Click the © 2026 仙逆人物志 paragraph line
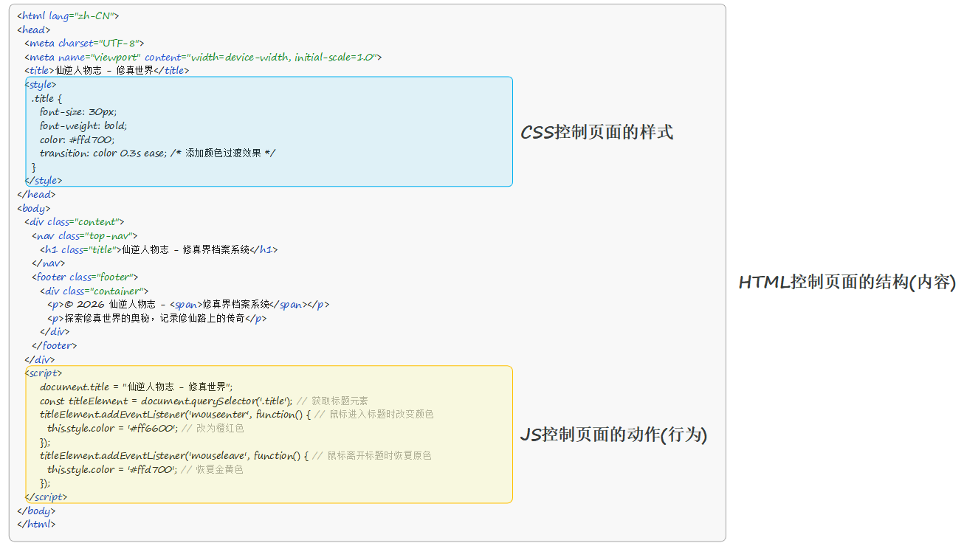The image size is (964, 543). [188, 305]
